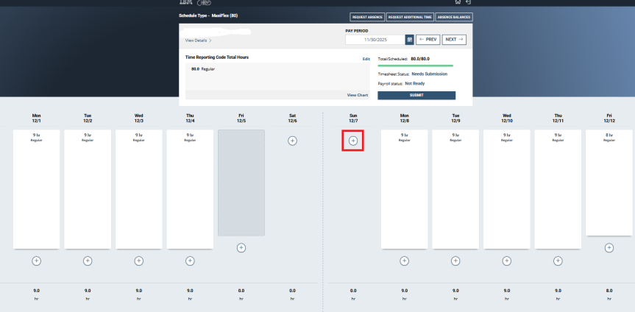635x312 pixels.
Task: Add time entry for Mon 12/1
Action: [37, 261]
